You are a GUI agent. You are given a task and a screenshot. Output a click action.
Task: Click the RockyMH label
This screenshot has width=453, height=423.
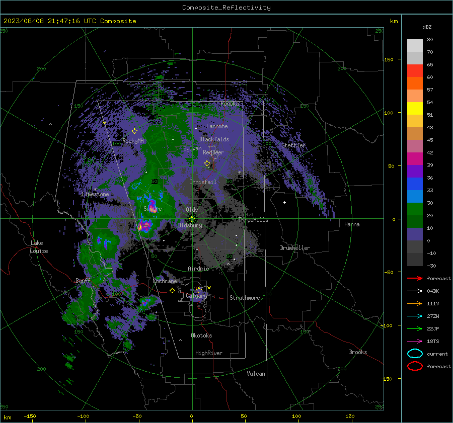(133, 141)
